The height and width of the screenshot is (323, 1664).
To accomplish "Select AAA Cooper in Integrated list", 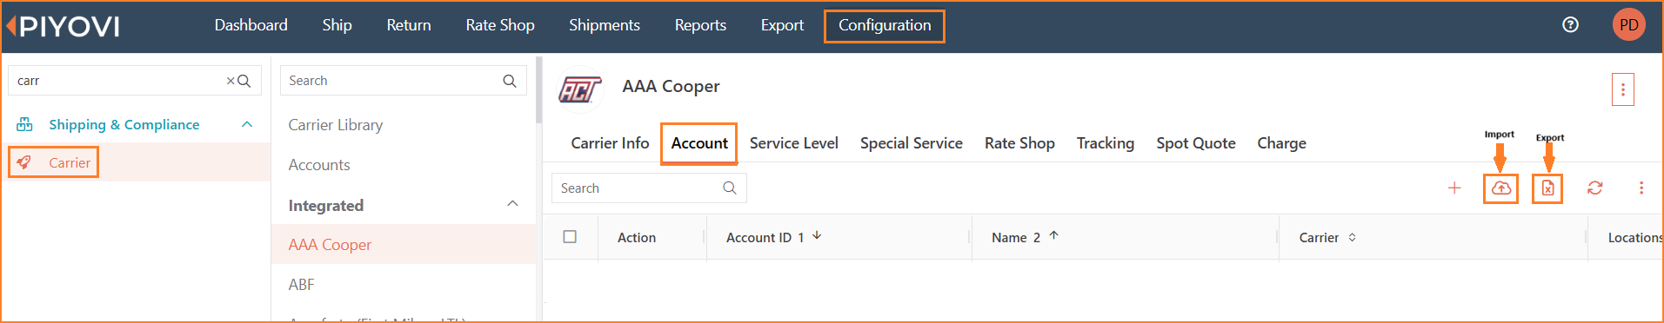I will [x=404, y=245].
